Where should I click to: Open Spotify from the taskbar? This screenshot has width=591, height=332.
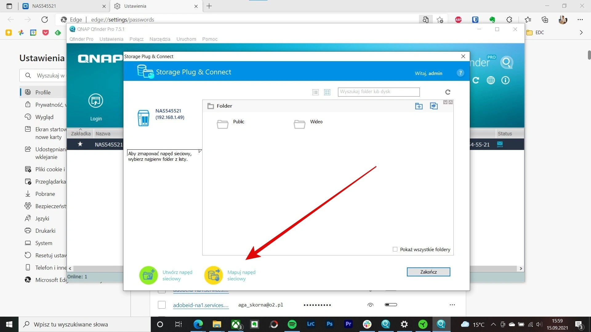pyautogui.click(x=292, y=324)
